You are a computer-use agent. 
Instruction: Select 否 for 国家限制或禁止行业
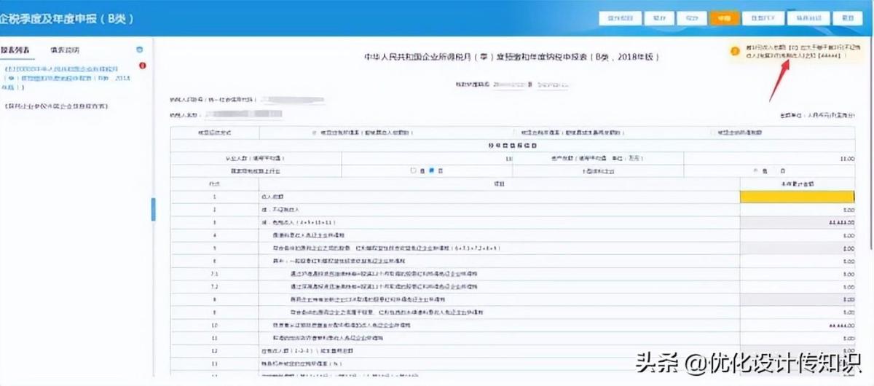[431, 170]
